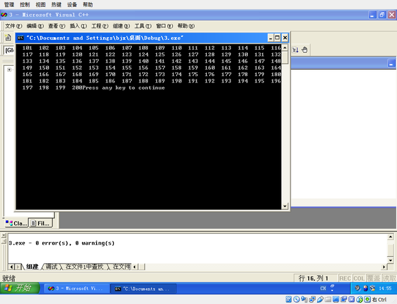The image size is (397, 304).
Task: Click output pane scroll up arrow
Action: (391, 237)
